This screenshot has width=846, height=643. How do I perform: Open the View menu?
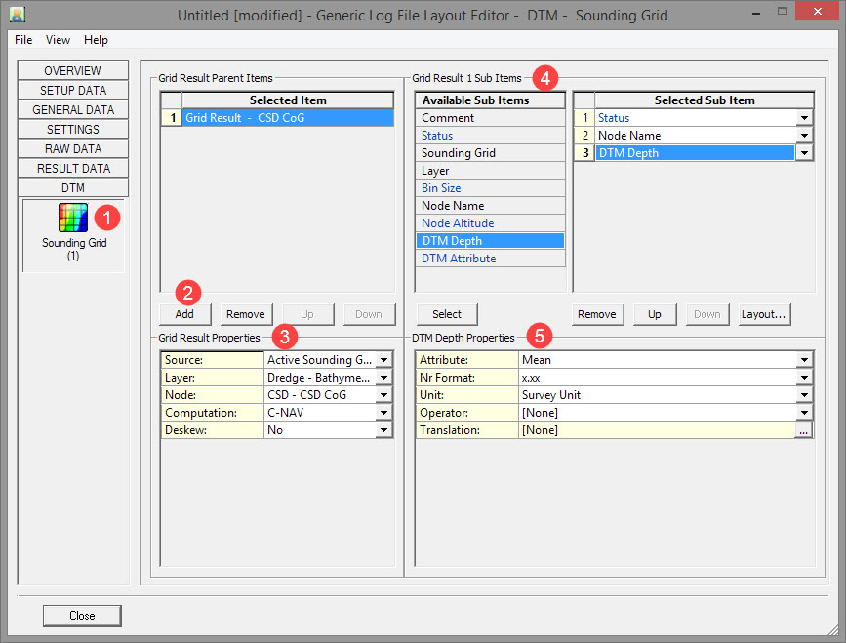click(58, 40)
